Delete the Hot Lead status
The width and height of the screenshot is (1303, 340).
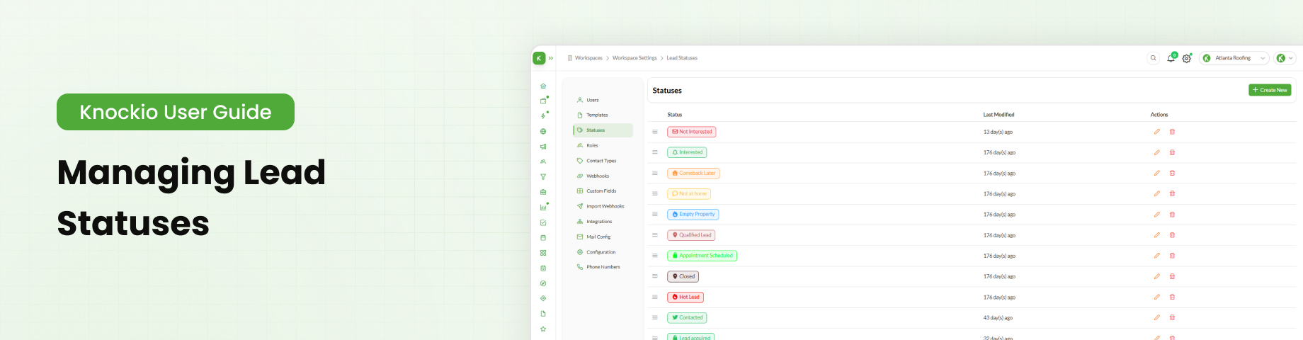(x=1172, y=297)
